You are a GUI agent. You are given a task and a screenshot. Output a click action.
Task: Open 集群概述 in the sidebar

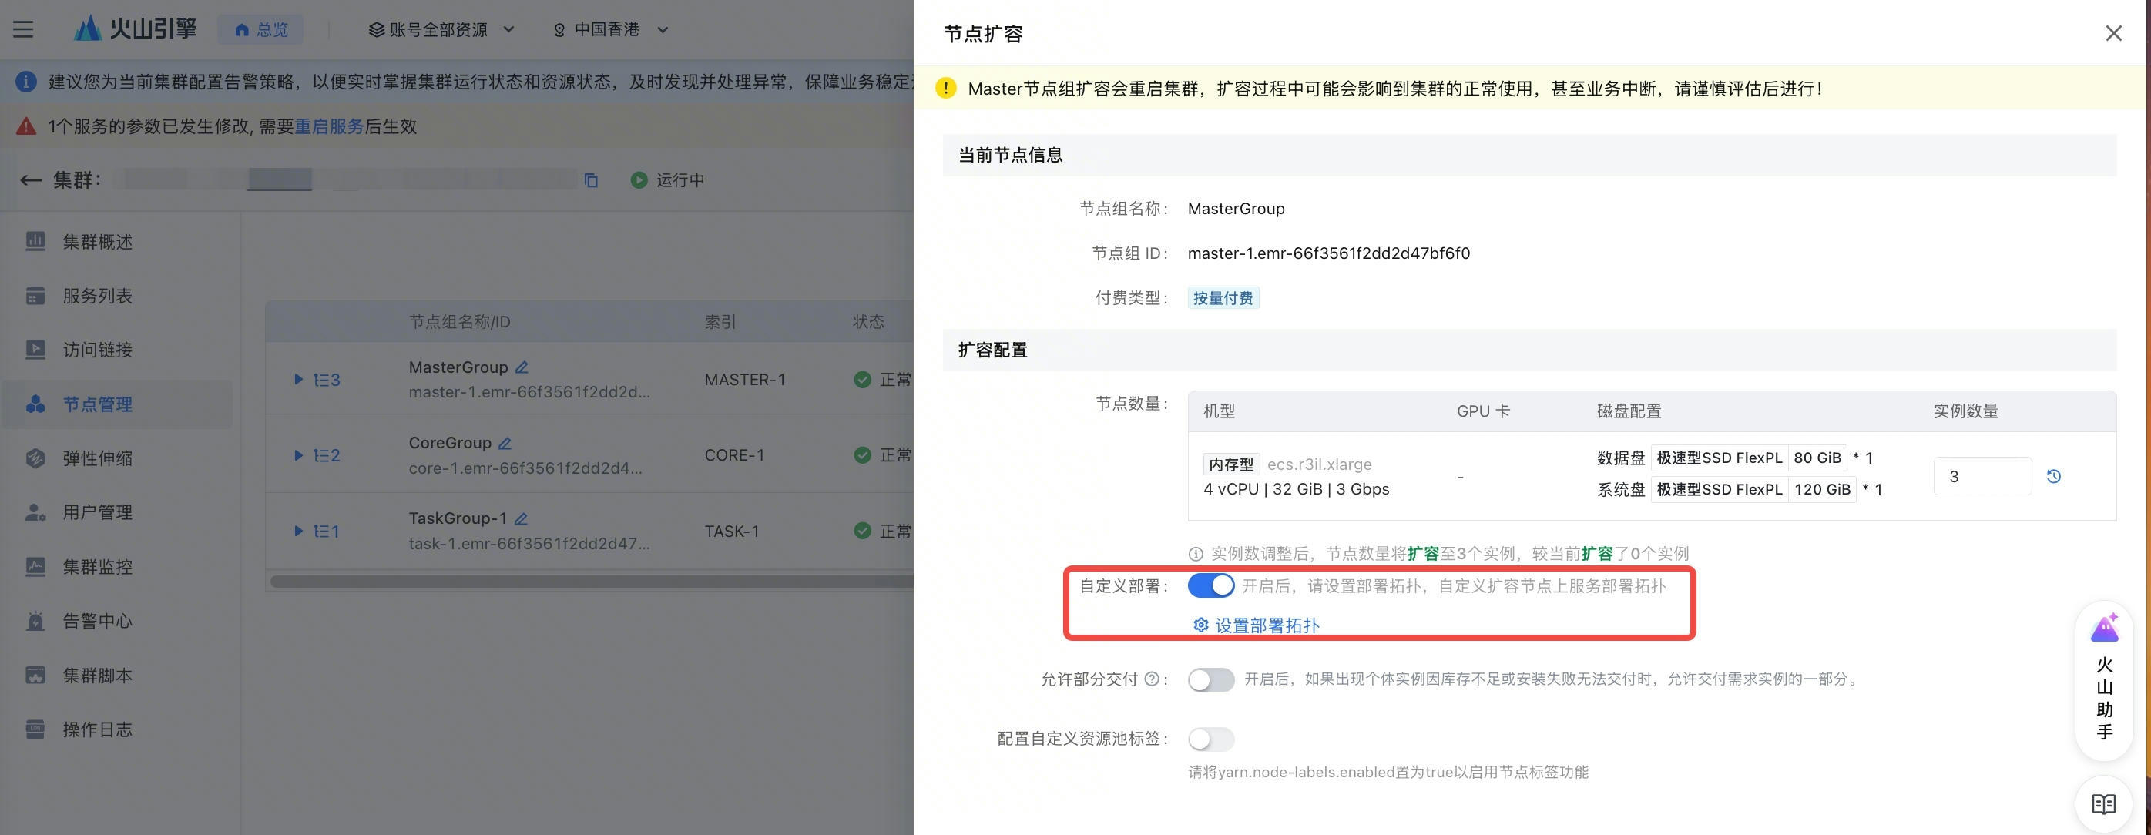(x=117, y=241)
